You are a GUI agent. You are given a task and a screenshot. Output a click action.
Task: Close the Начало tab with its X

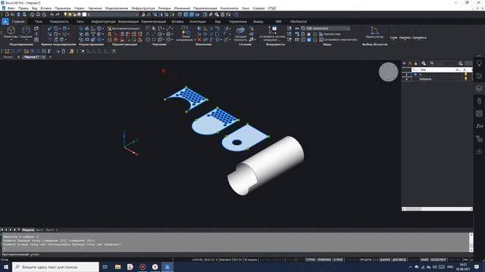click(18, 57)
